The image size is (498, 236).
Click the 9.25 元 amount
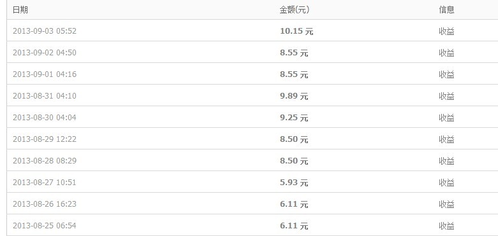[x=294, y=118]
